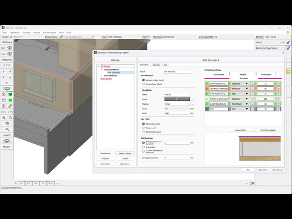Click the upper solid green cube icon
Viewport: 292px width, 219px height.
tap(10, 94)
